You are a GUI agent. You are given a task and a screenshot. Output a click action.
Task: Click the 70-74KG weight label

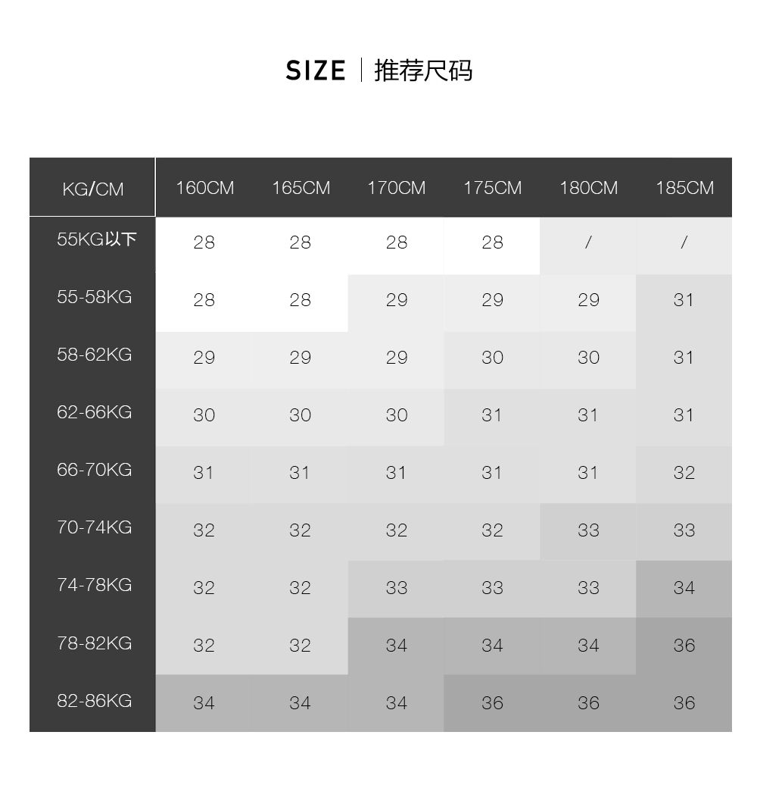click(94, 527)
